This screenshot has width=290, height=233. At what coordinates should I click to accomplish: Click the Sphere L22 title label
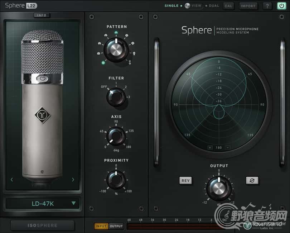21,6
